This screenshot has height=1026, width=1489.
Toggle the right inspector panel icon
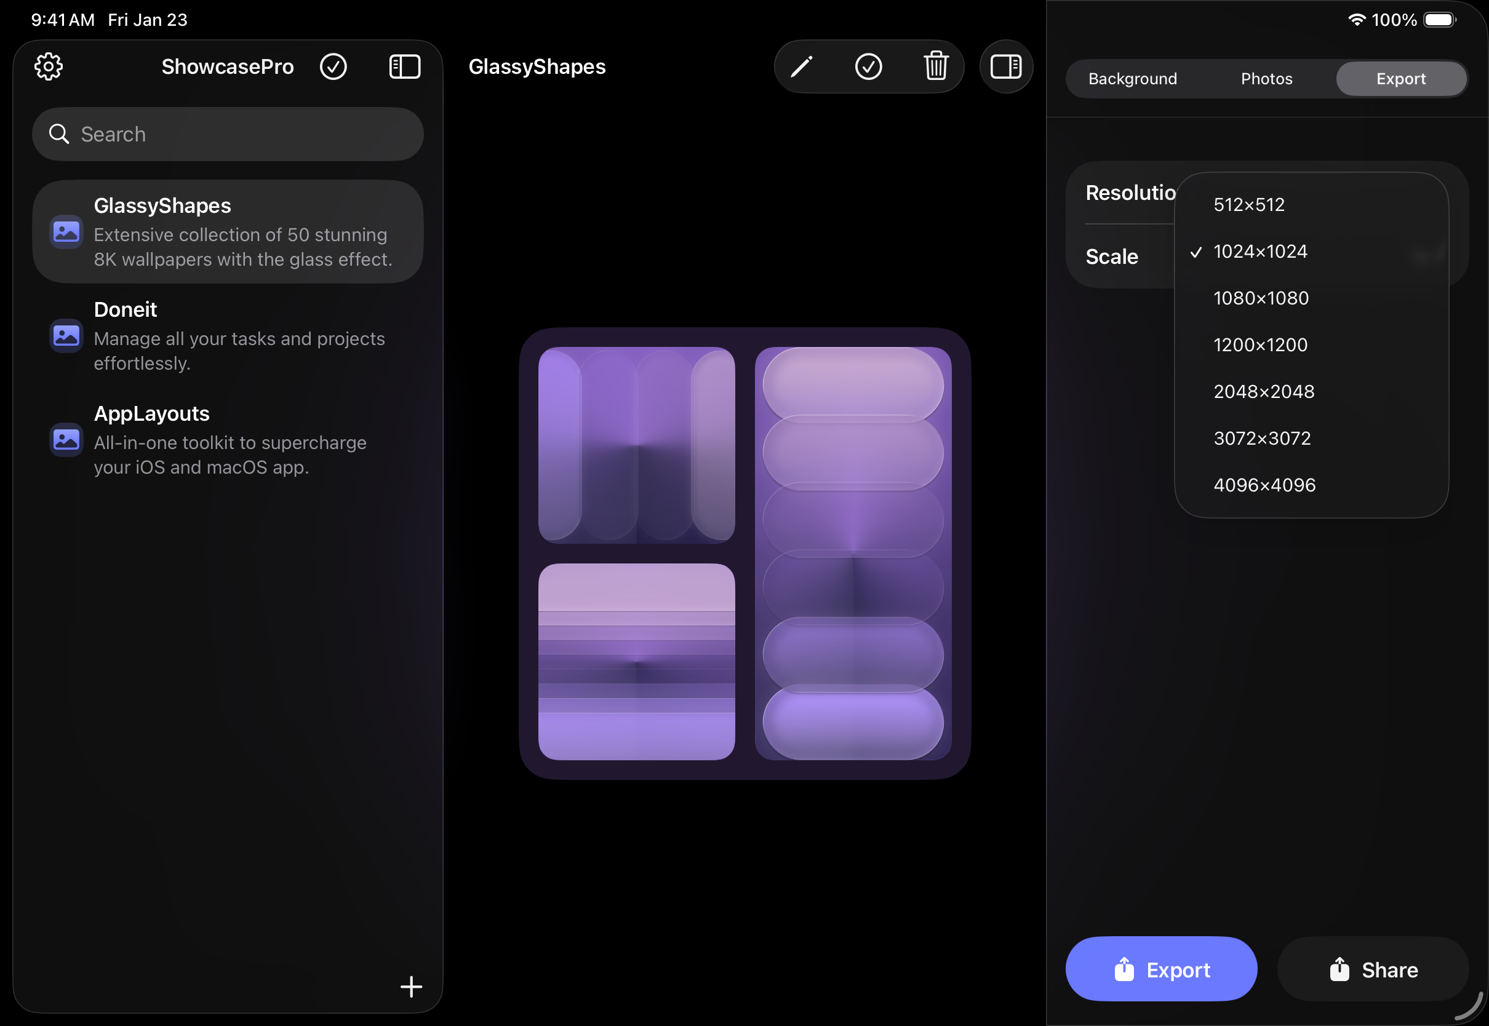[1005, 67]
